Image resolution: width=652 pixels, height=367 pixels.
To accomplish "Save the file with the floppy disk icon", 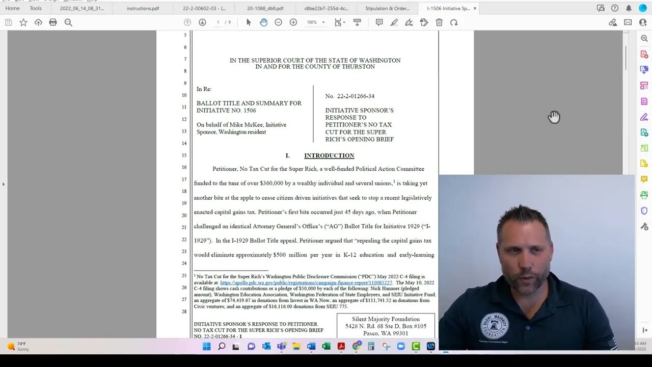I will pos(8,22).
